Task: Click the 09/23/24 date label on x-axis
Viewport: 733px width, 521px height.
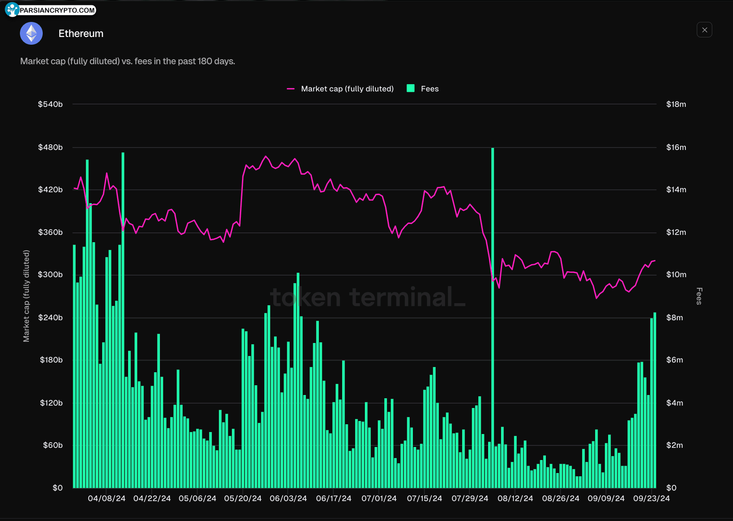Action: (x=651, y=498)
